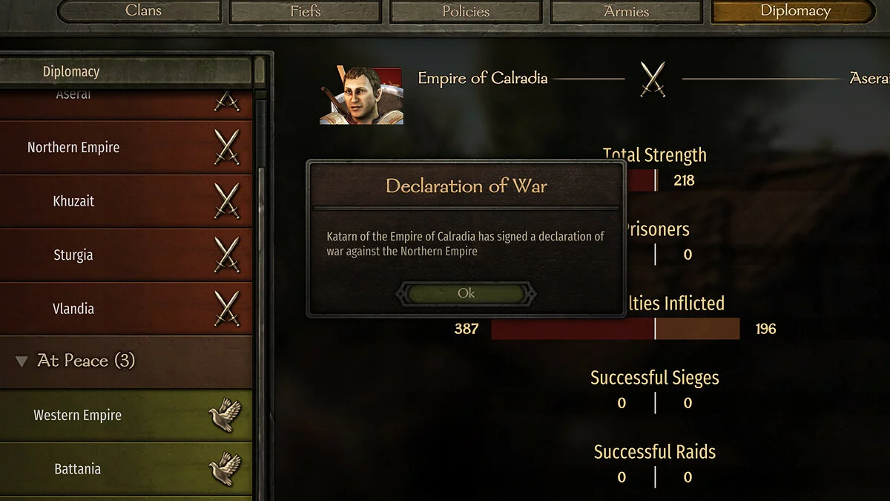Screen dimensions: 890x501
Task: Click the Empire of Calradia ruler portrait
Action: [x=361, y=95]
